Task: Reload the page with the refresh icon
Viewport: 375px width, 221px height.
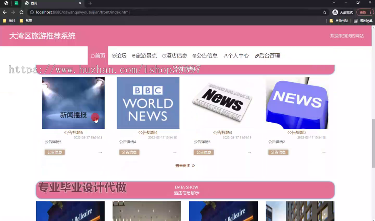Action: pyautogui.click(x=22, y=12)
